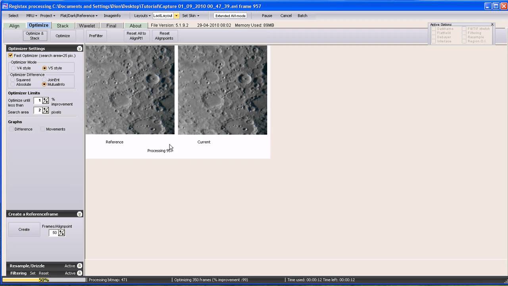Switch to the Stack tab

[63, 26]
